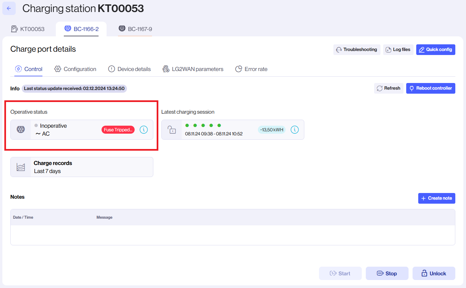This screenshot has height=288, width=466.
Task: Click the charge port plug icon
Action: 21,130
